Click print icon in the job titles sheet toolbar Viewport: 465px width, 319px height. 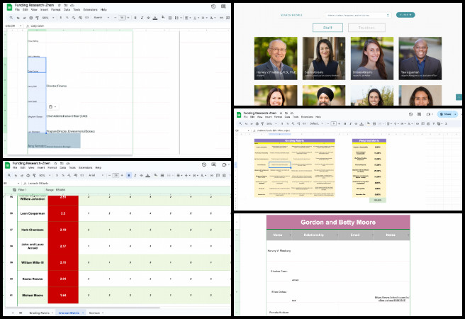31,18
